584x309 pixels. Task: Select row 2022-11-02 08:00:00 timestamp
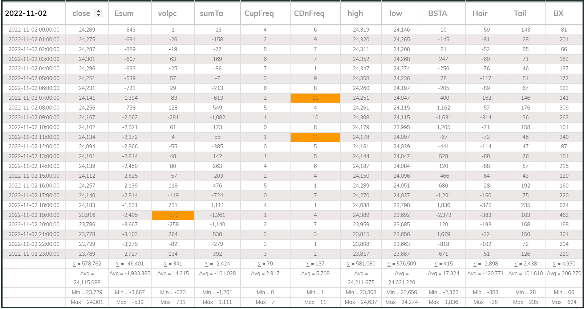click(34, 108)
